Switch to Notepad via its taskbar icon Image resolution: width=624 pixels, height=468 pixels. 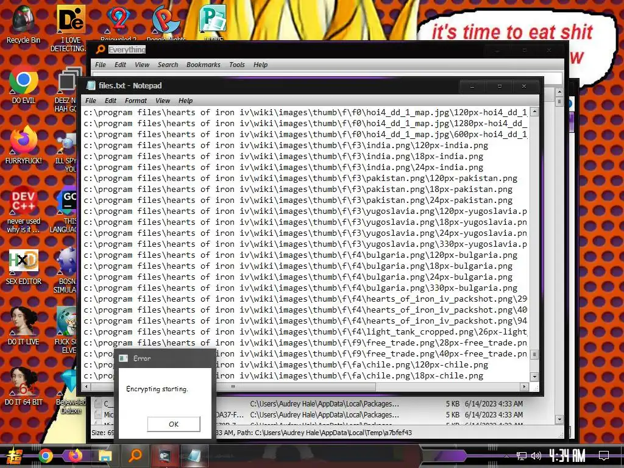click(x=194, y=455)
